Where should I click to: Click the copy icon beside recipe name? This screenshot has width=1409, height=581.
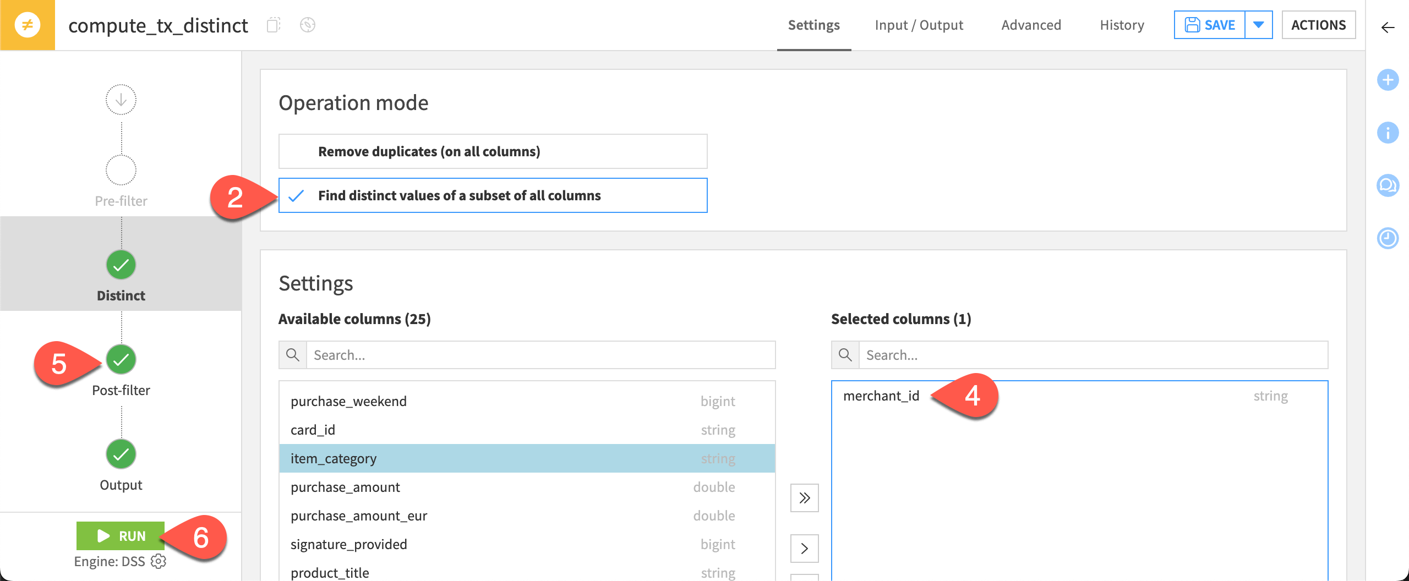274,25
